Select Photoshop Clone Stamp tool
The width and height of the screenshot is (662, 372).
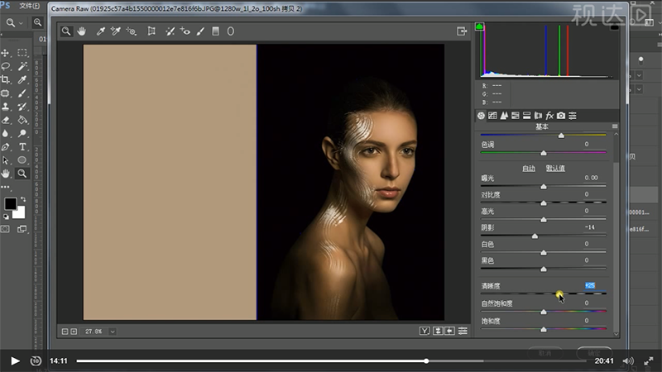[x=6, y=107]
